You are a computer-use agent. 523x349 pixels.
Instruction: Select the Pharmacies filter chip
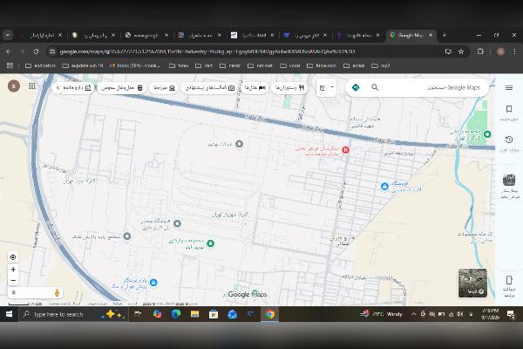[x=77, y=87]
